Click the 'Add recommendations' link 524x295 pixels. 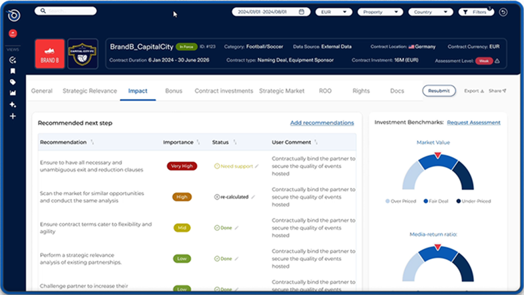[x=322, y=123]
